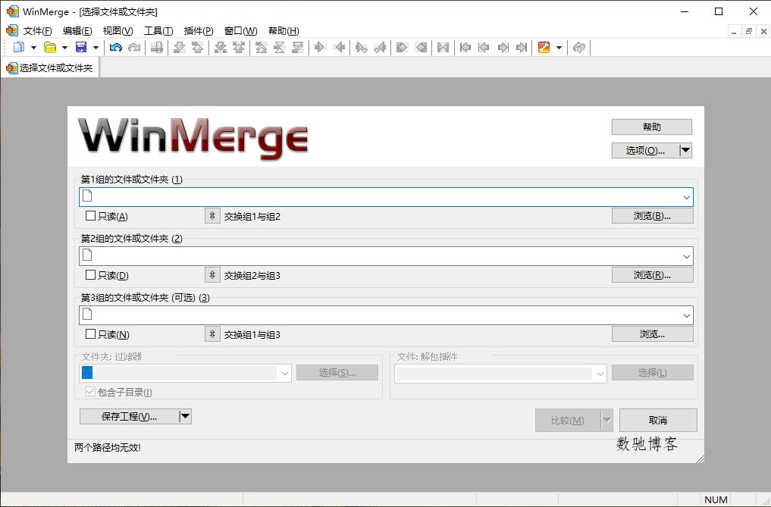Click the Auto Merge toolbar icon
This screenshot has height=507, width=771.
pos(443,47)
